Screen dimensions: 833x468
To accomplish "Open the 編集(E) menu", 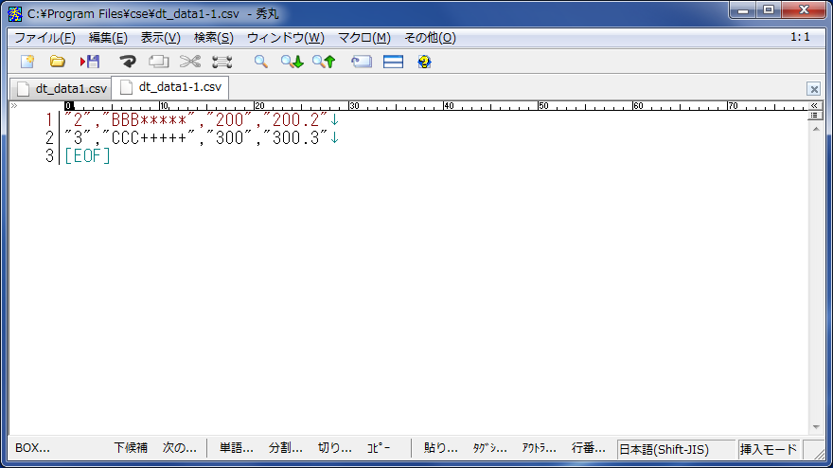I will 108,38.
